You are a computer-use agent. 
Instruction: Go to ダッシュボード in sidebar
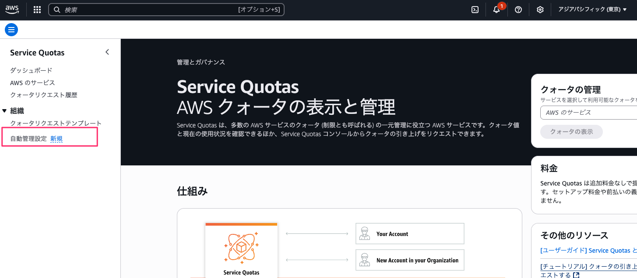(x=31, y=70)
